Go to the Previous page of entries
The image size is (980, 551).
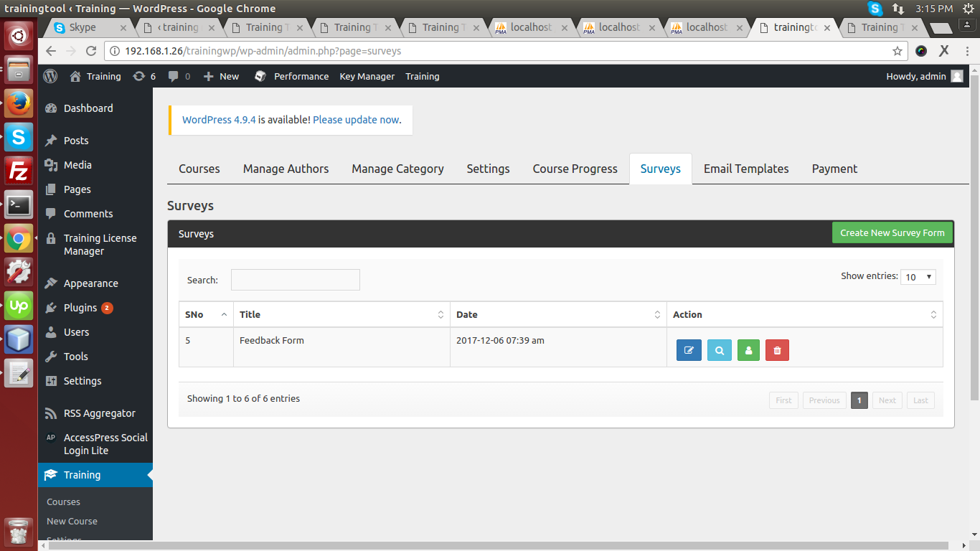pyautogui.click(x=824, y=400)
